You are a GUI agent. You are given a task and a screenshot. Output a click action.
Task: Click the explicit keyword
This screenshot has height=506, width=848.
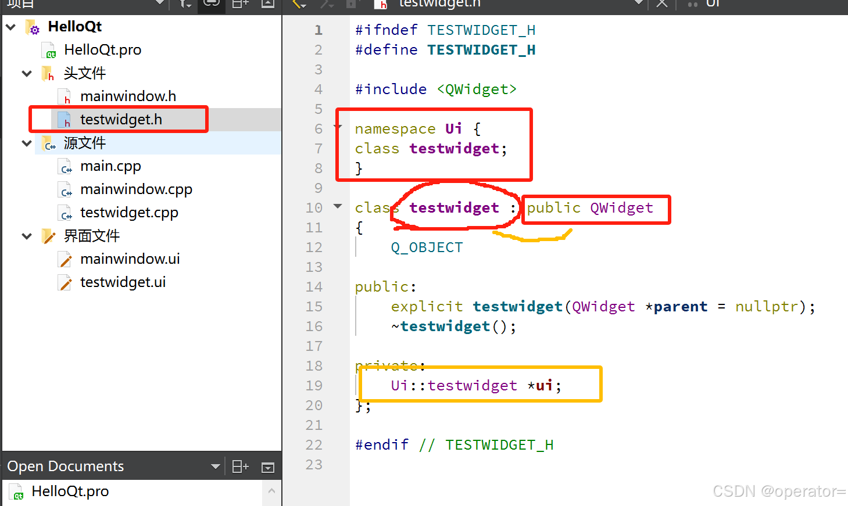[x=427, y=307]
